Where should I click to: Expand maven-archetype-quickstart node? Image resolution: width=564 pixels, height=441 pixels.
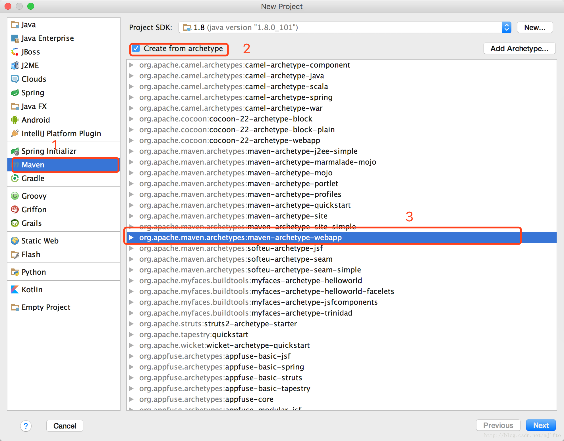(x=131, y=205)
